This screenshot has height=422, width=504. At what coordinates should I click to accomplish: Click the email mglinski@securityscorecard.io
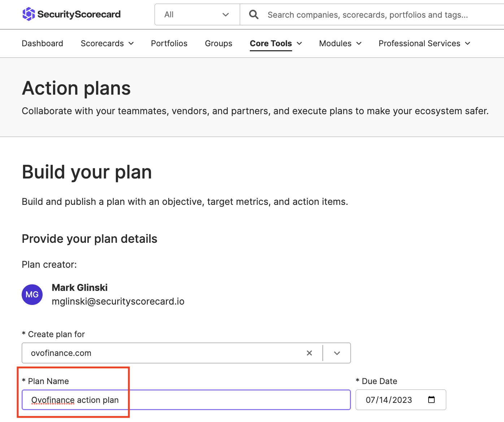118,301
